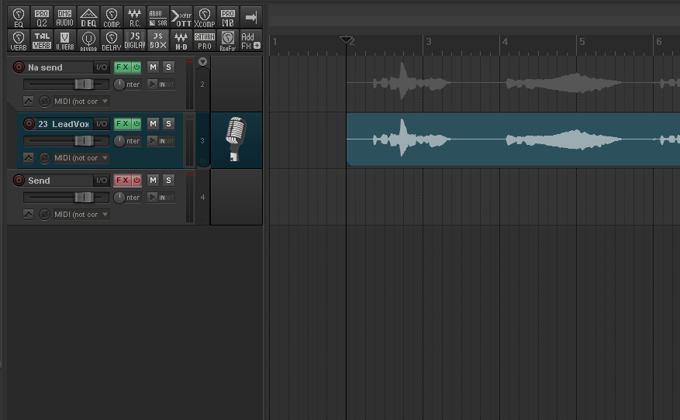This screenshot has width=680, height=420.
Task: Add TAL Verb reverb plugin
Action: pos(42,41)
